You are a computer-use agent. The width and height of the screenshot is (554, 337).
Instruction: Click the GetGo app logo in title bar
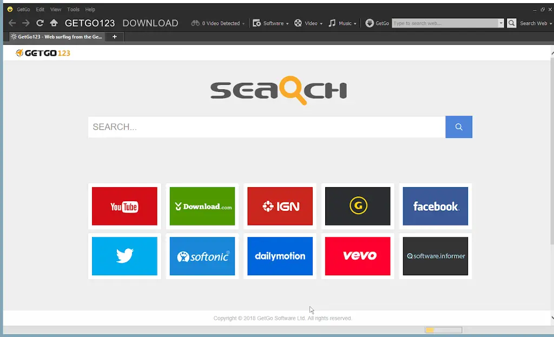pyautogui.click(x=10, y=10)
